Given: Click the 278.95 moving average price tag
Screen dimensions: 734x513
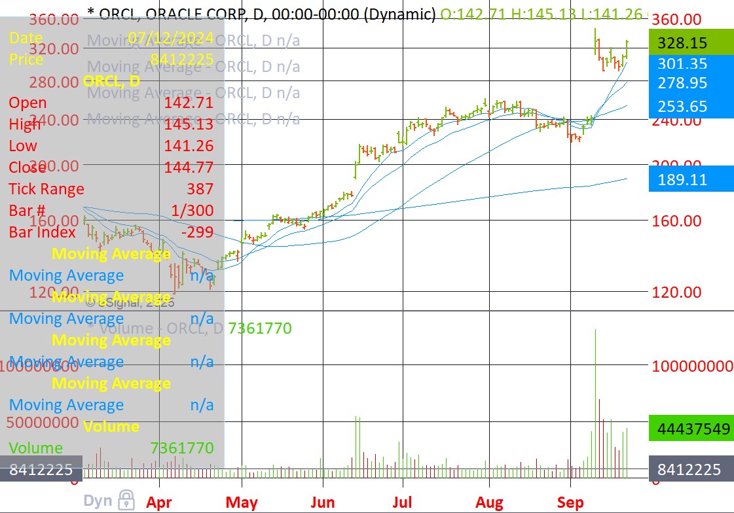Looking at the screenshot, I should click(691, 83).
